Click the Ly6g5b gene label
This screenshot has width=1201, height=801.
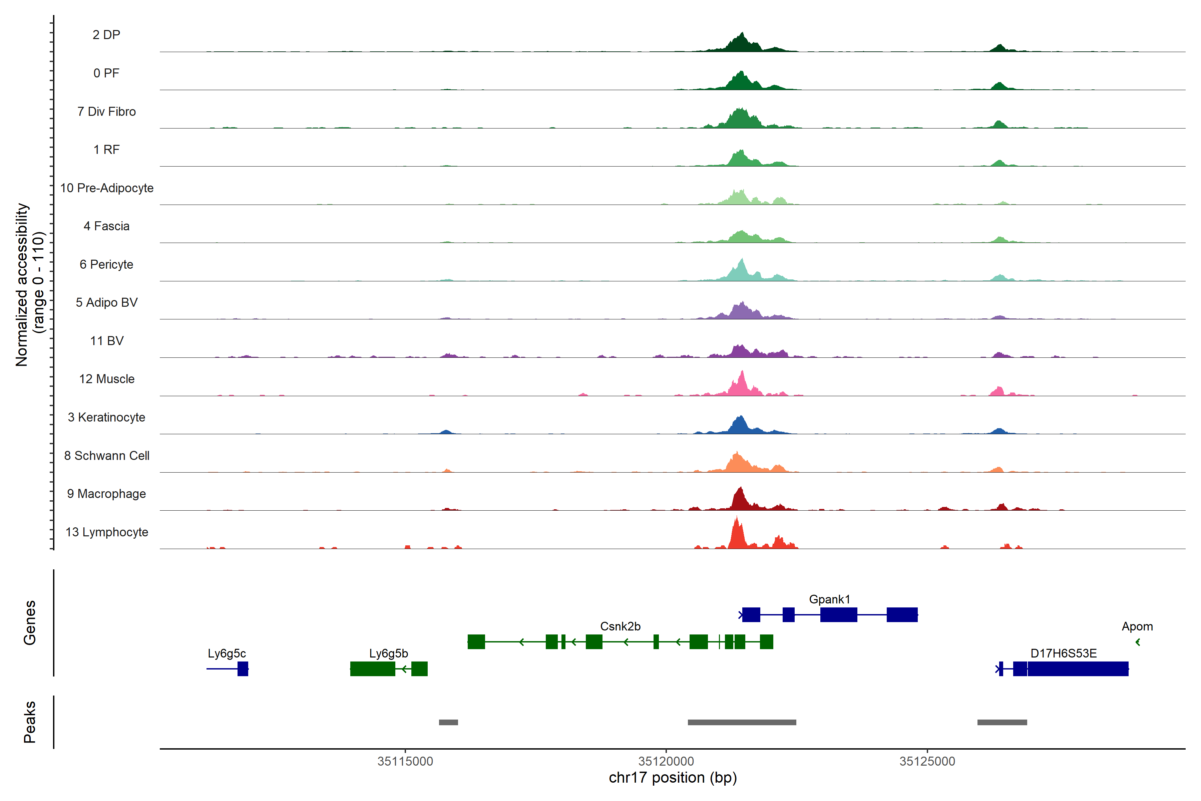pyautogui.click(x=389, y=653)
